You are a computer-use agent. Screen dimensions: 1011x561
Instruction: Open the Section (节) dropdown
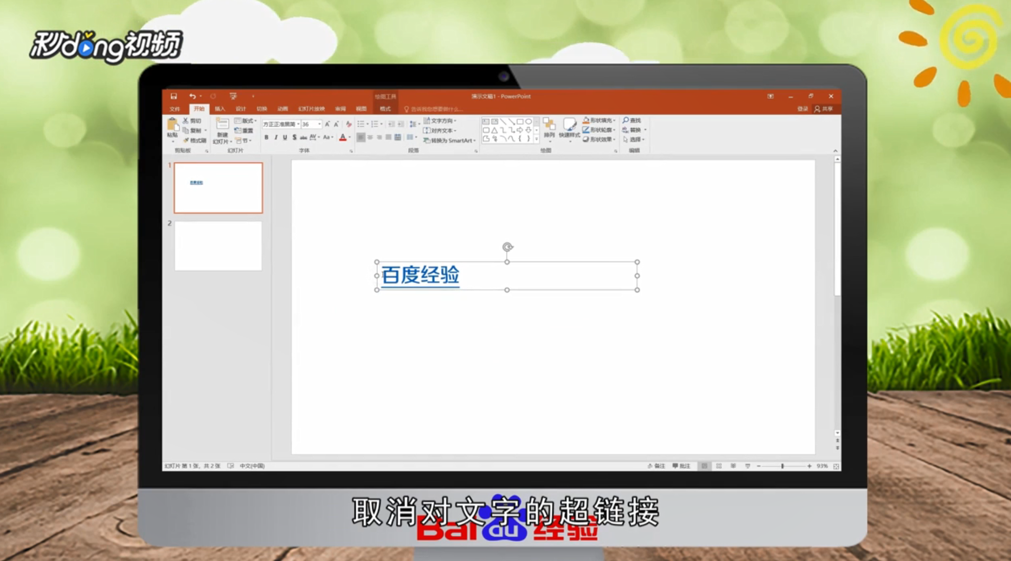[243, 140]
